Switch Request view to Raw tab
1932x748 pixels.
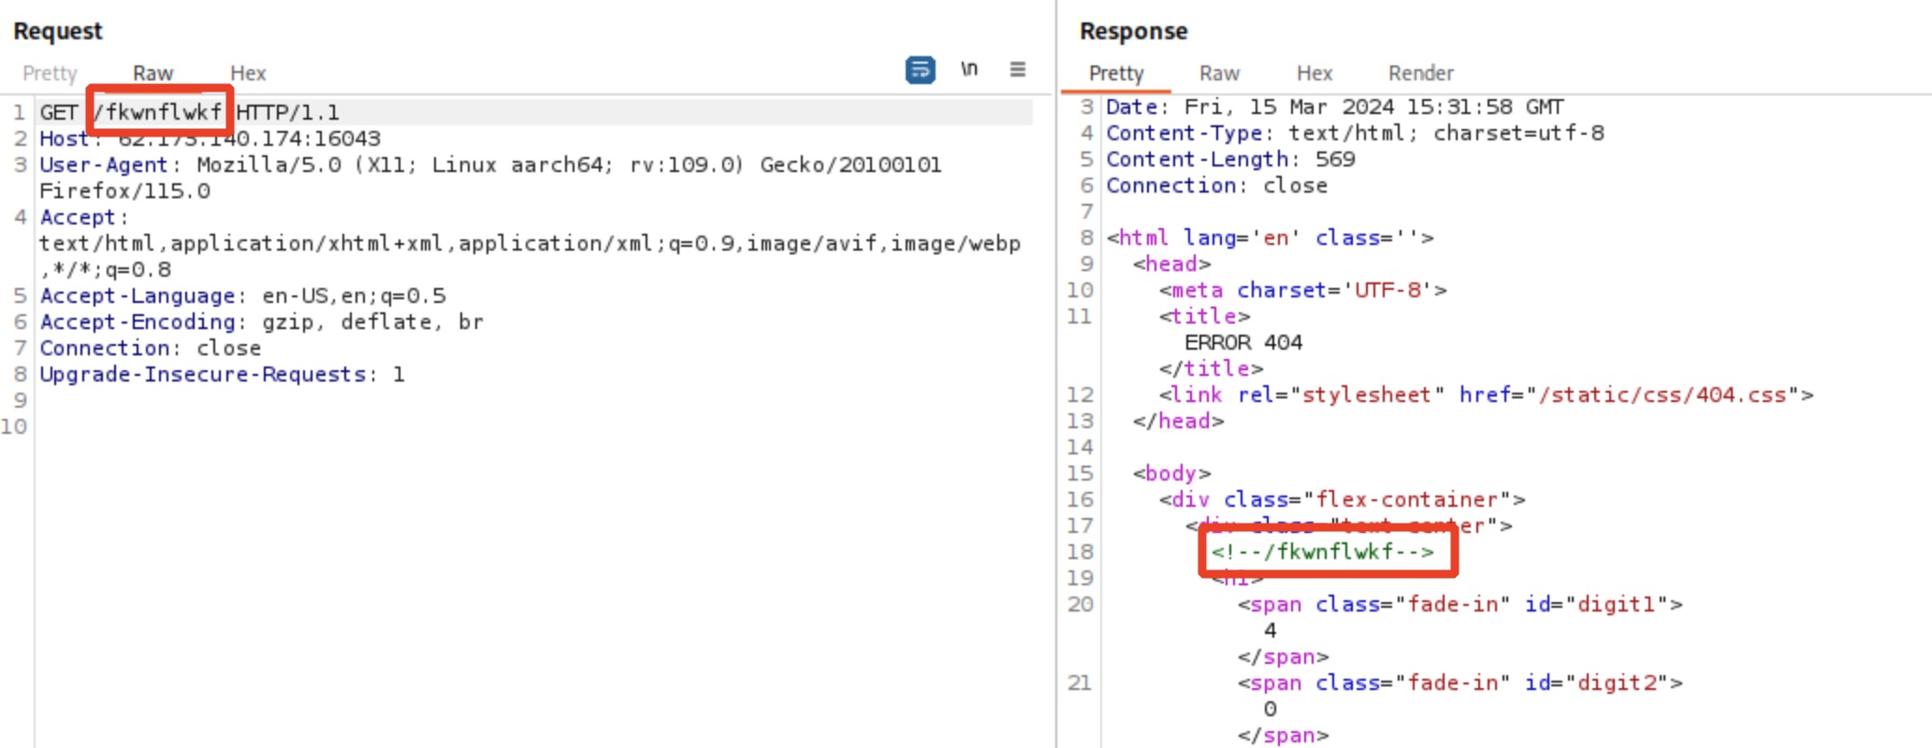(153, 73)
